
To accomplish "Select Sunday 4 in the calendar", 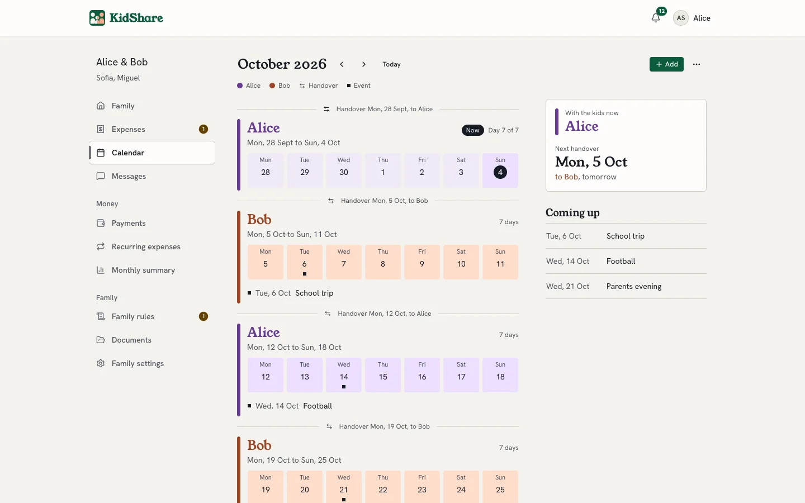I will (x=500, y=170).
